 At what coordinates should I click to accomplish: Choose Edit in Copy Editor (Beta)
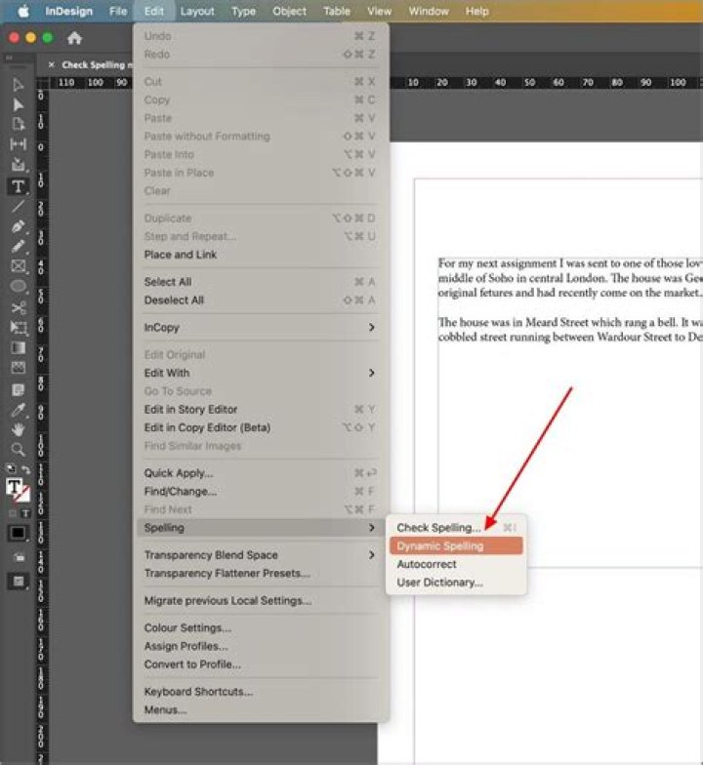tap(261, 427)
